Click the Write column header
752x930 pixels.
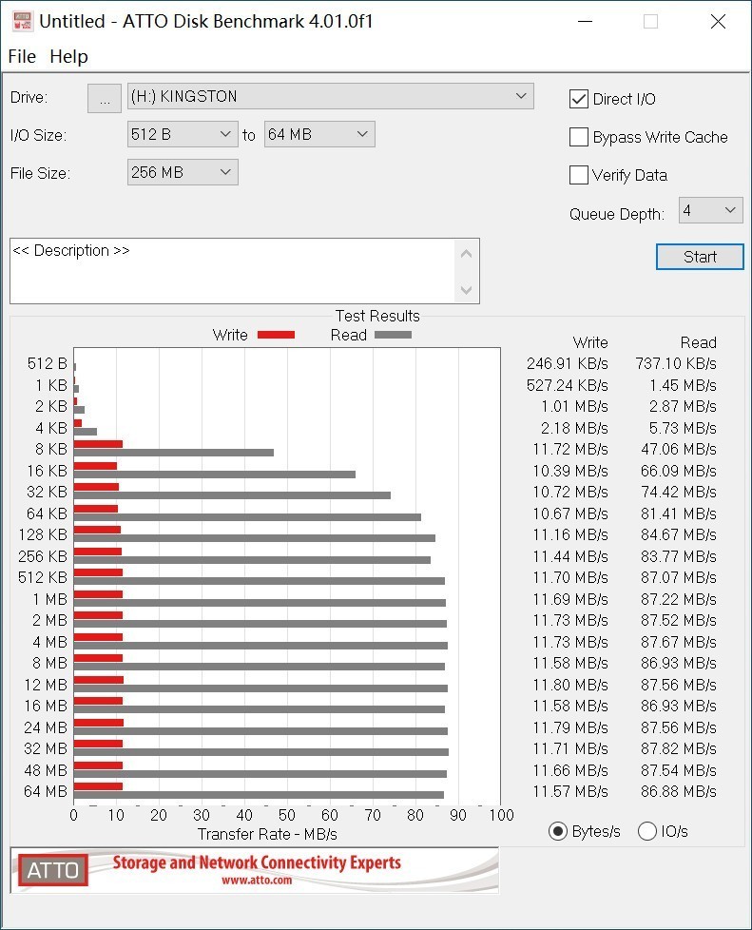(x=590, y=342)
